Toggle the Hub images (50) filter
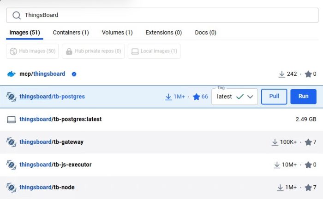323x199 pixels. (x=33, y=51)
